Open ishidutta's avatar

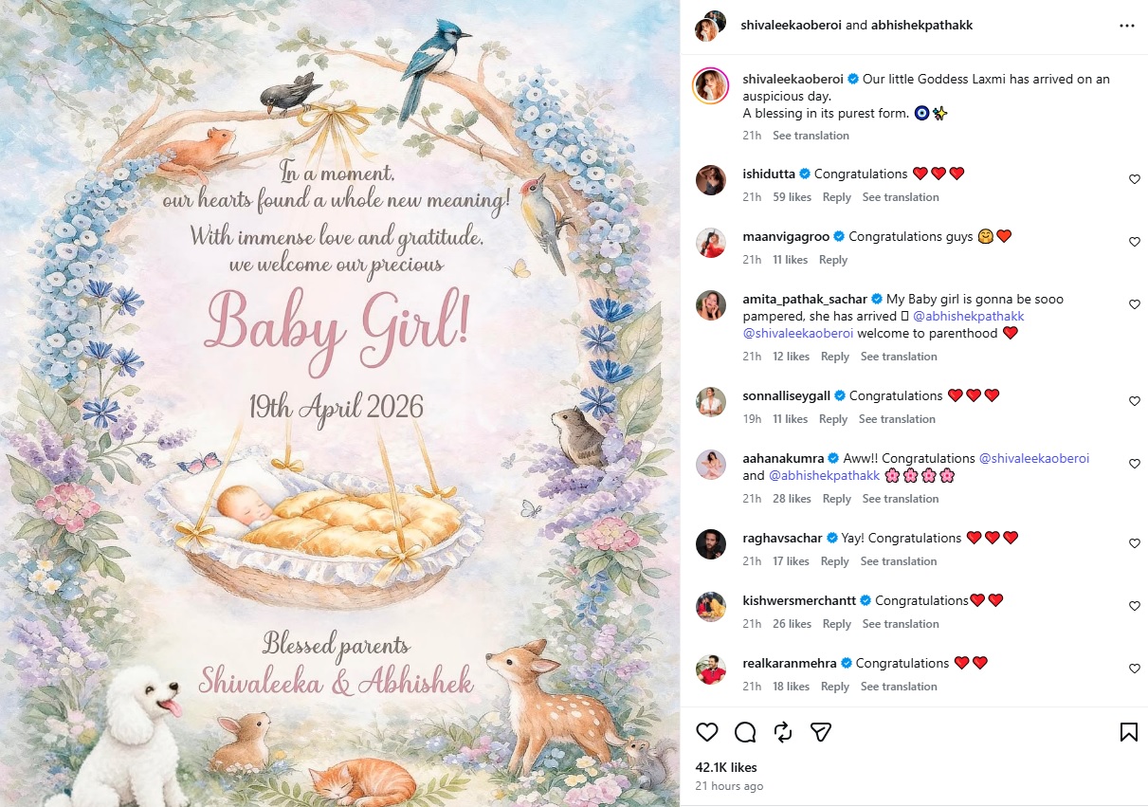point(710,180)
